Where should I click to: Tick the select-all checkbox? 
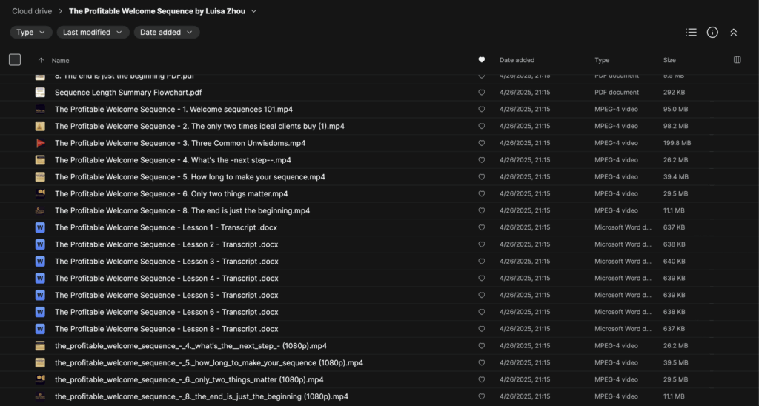pyautogui.click(x=15, y=60)
